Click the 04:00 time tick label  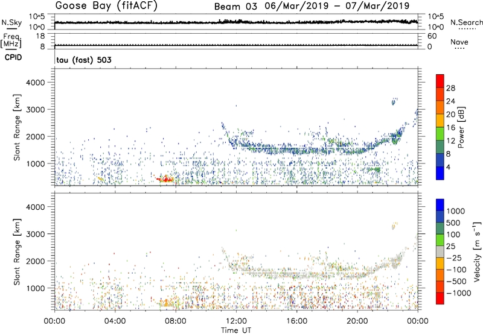(x=115, y=321)
